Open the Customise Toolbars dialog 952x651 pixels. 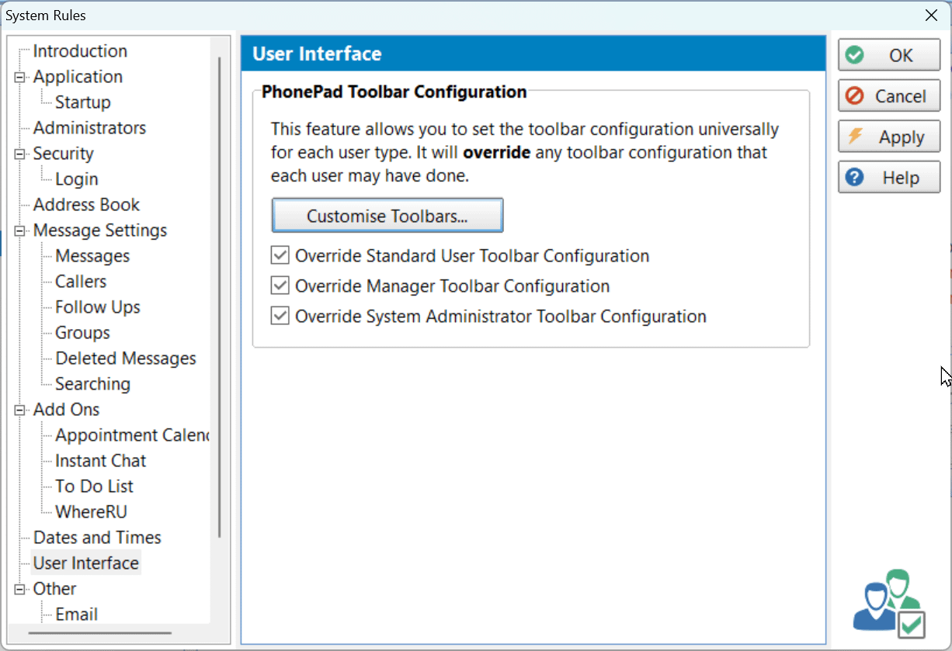coord(387,216)
